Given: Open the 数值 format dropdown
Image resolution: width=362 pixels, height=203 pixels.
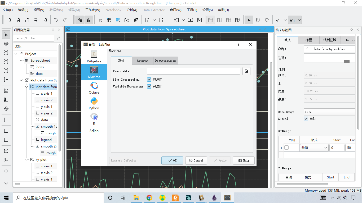Looking at the screenshot, I should [x=314, y=148].
